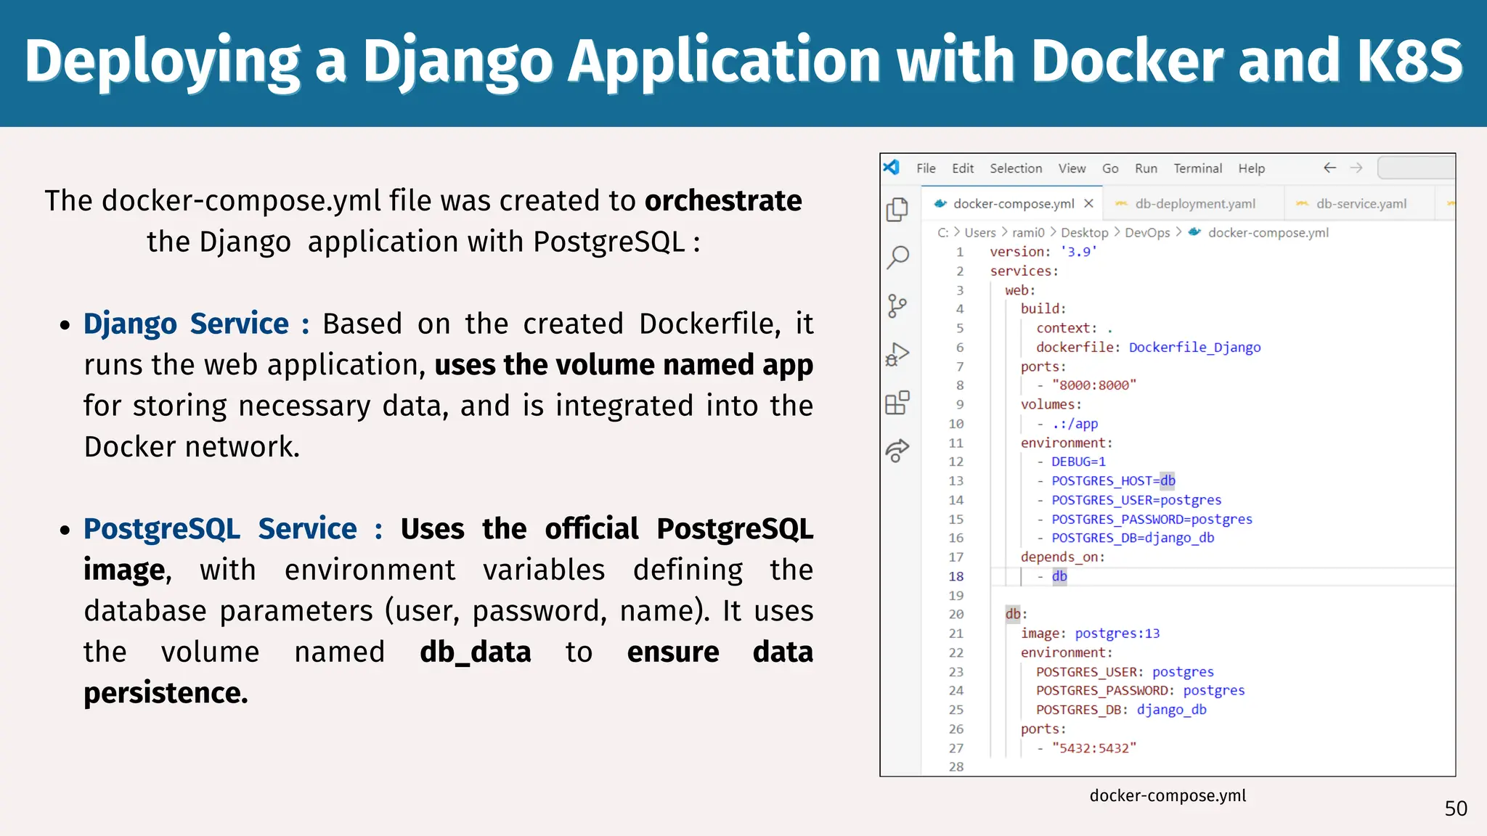Click docker-compose.yml in the breadcrumb

pos(1268,233)
